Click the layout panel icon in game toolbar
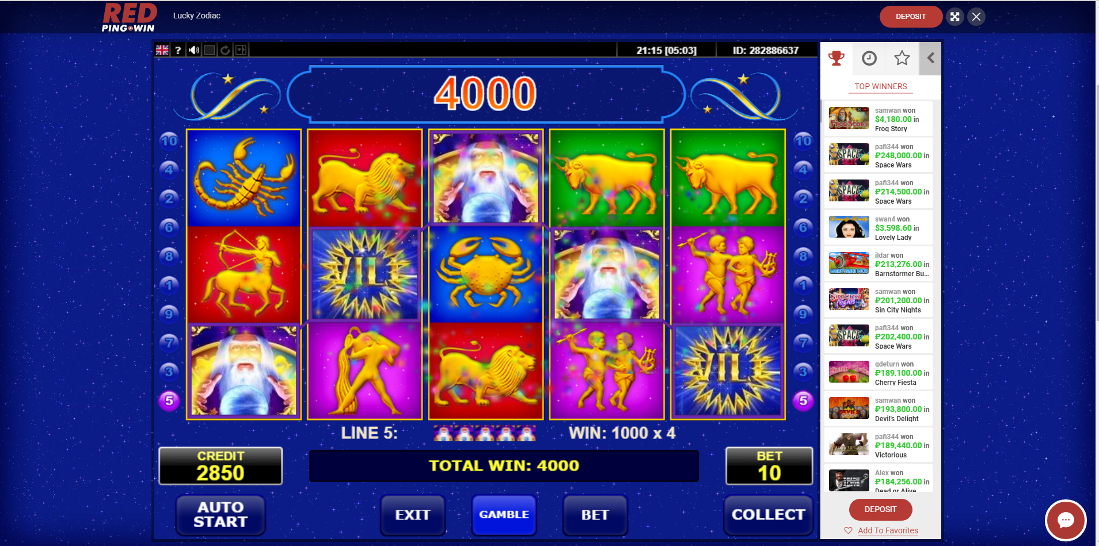This screenshot has width=1099, height=546. click(241, 50)
